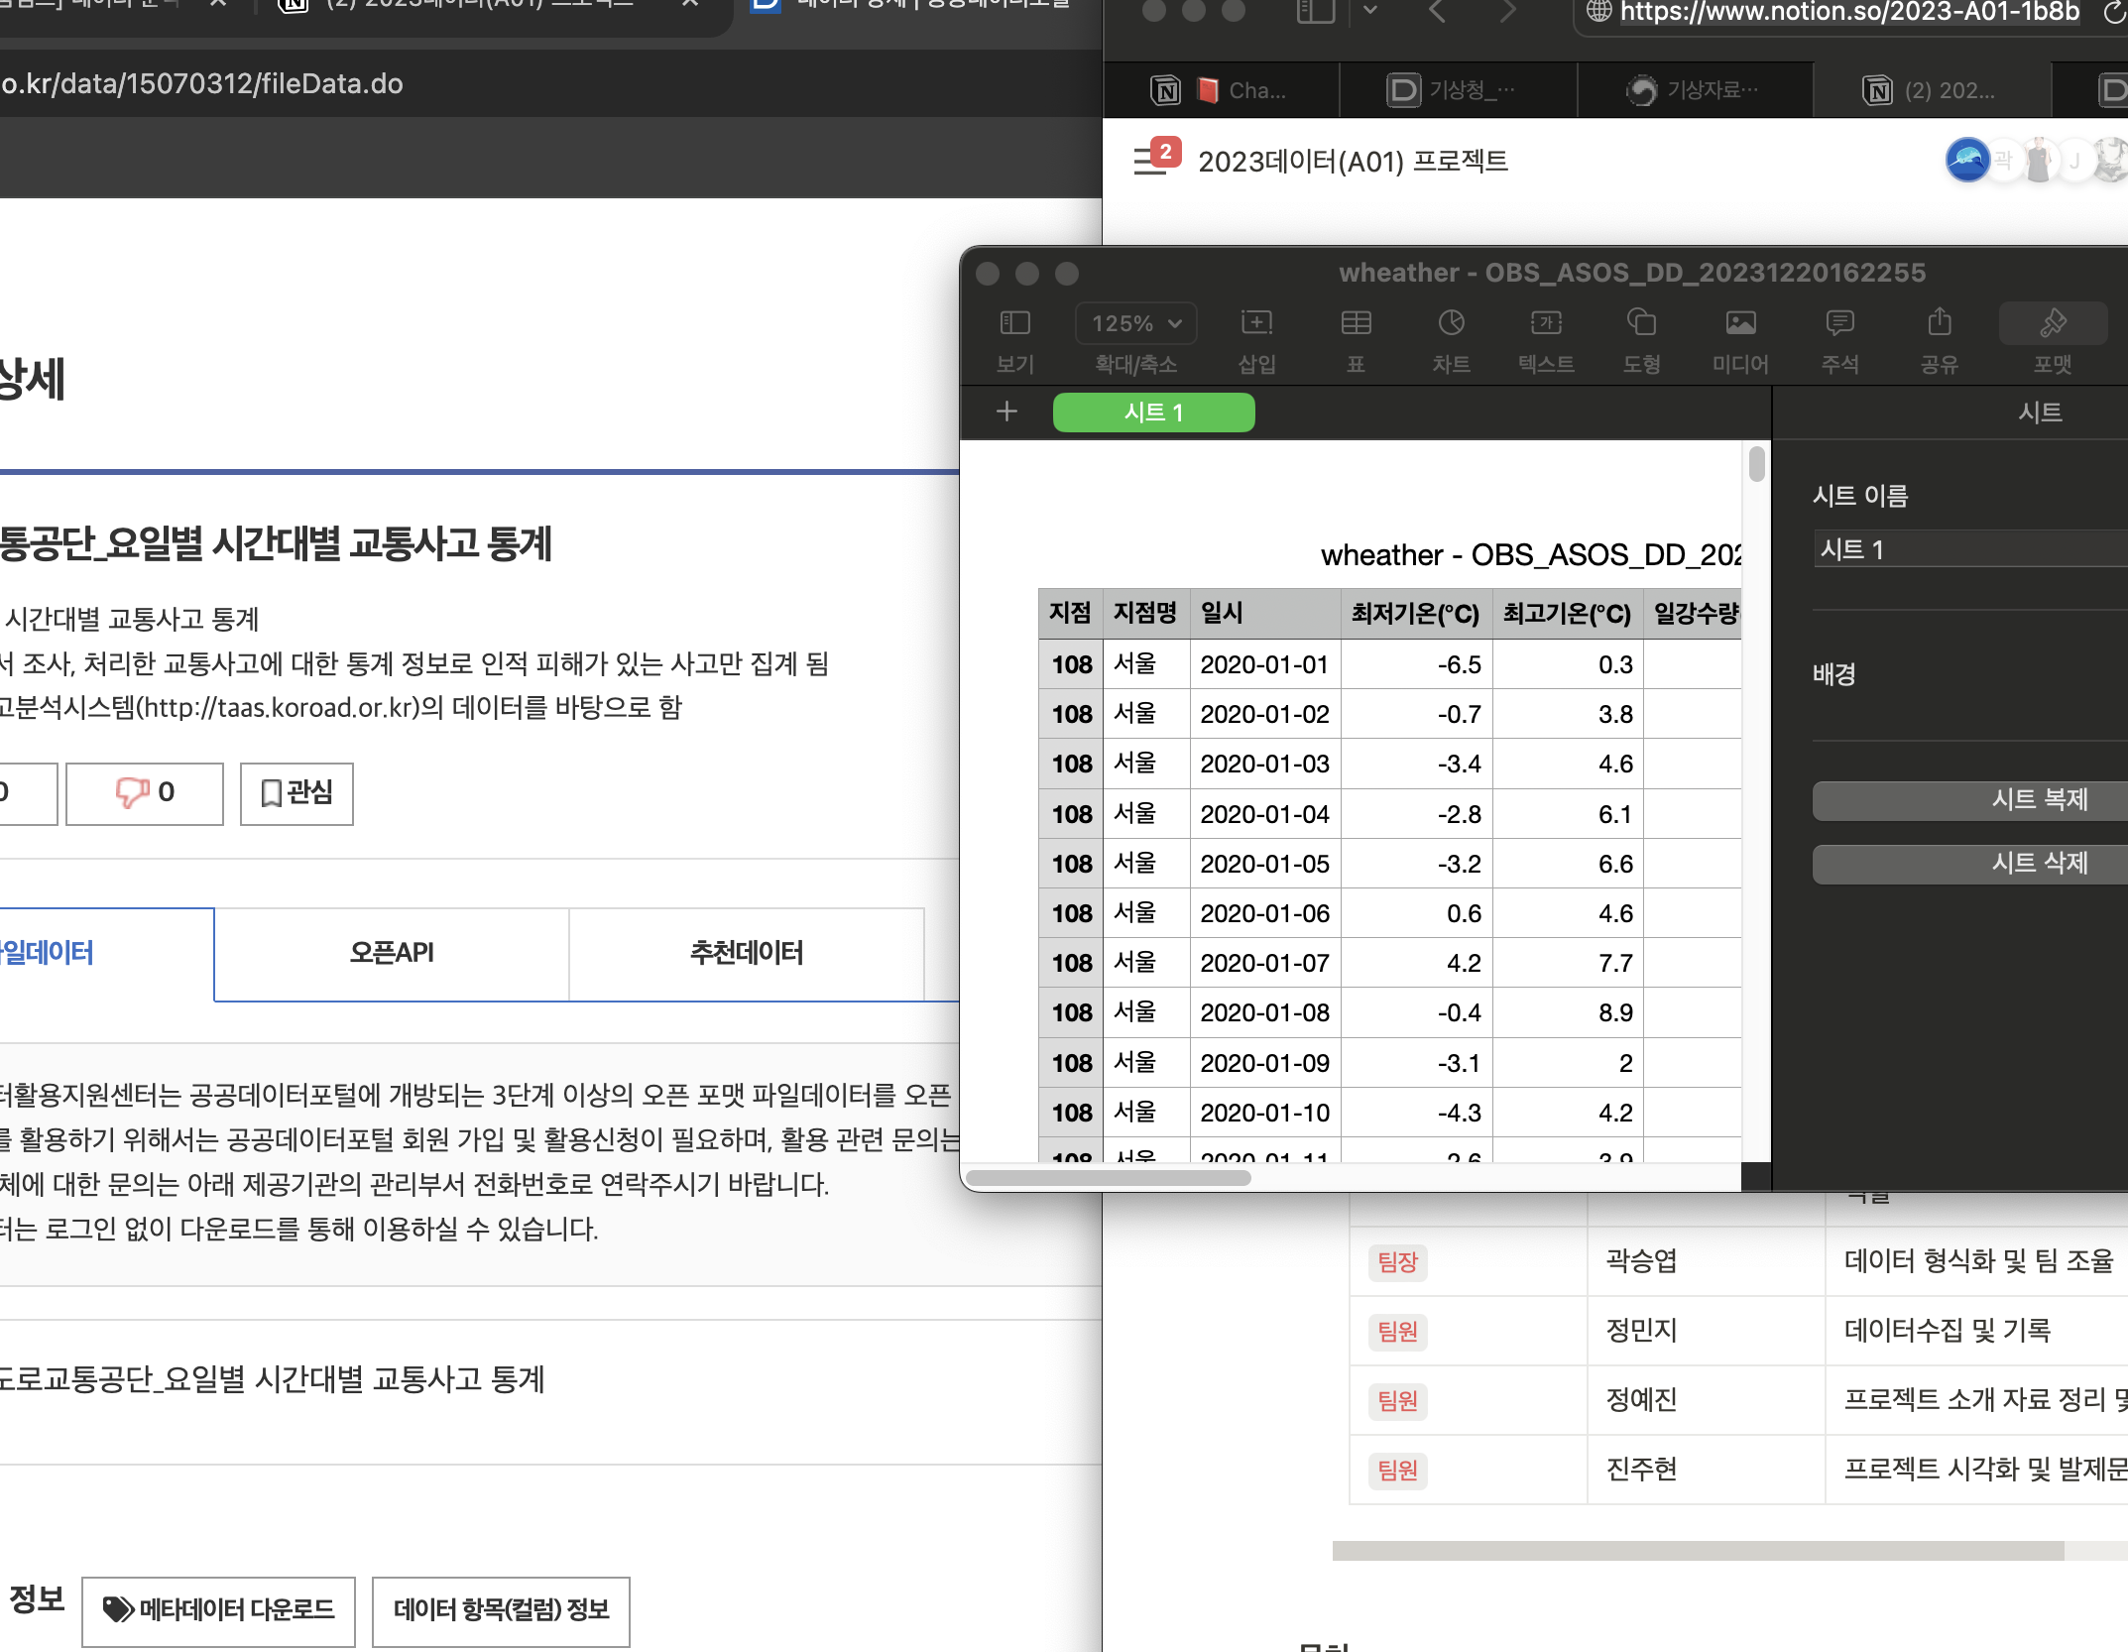
Task: Click the 관심 bookmark button
Action: 296,793
